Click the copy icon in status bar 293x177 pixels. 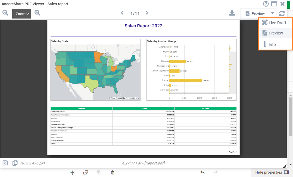coord(15,163)
